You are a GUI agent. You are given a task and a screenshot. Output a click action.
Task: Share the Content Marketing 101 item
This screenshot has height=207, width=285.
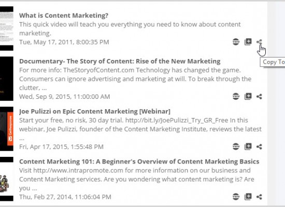[x=259, y=197]
